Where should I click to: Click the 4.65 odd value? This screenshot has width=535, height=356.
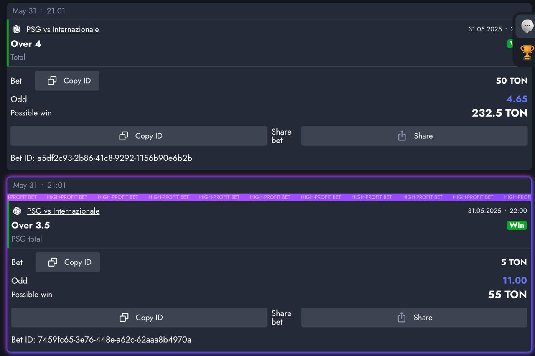click(517, 99)
